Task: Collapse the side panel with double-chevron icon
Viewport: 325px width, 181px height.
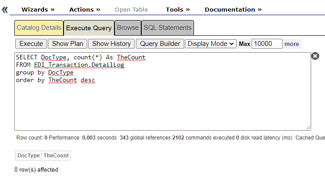Action: pos(5,10)
